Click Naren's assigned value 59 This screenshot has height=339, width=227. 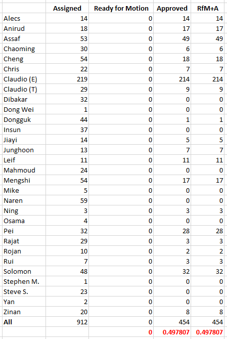[x=67, y=201]
